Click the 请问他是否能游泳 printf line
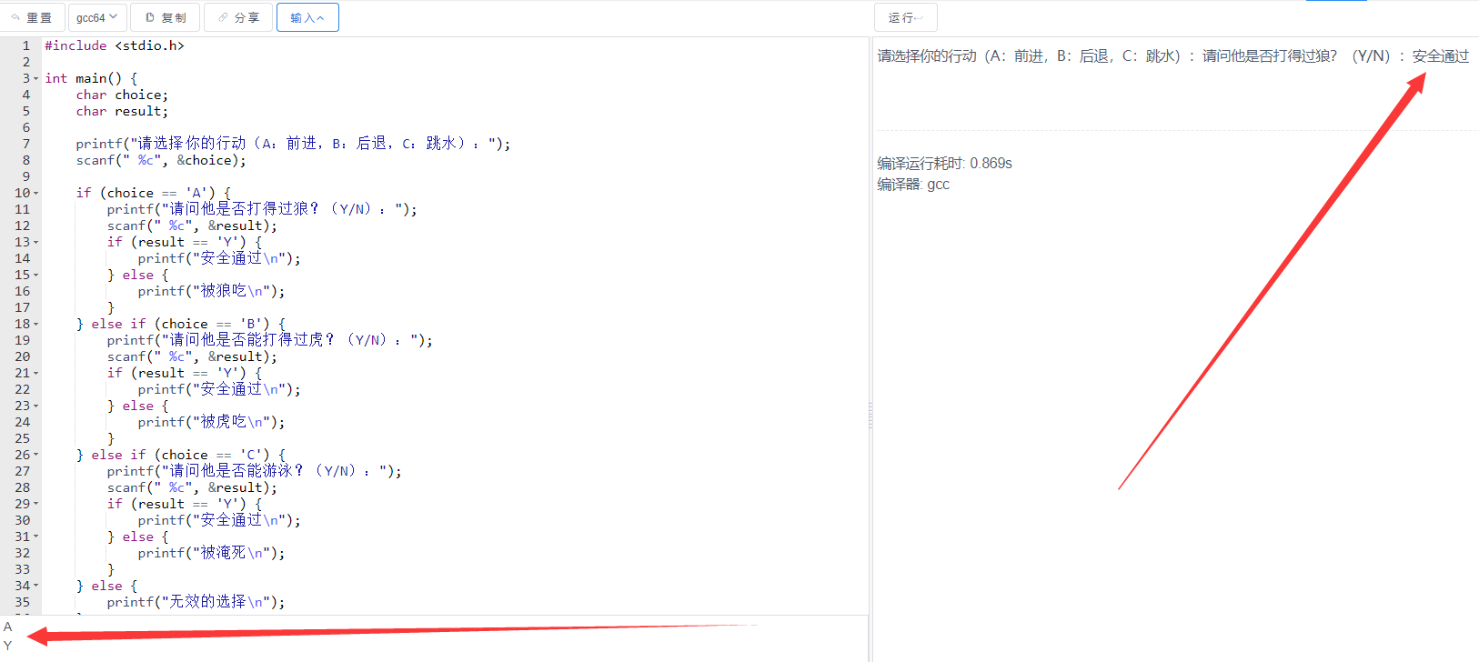 point(254,471)
